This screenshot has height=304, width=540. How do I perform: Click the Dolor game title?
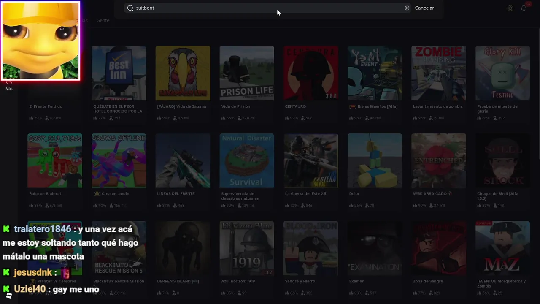(x=354, y=194)
